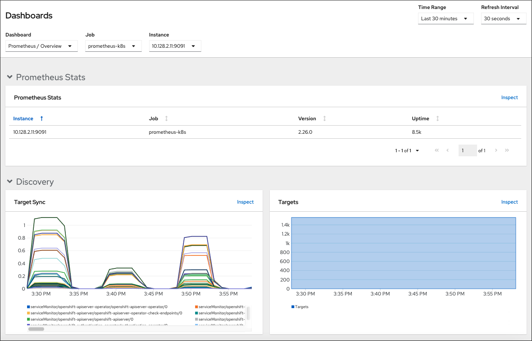This screenshot has width=532, height=341.
Task: Open the Refresh Interval 30 seconds dropdown
Action: (x=503, y=19)
